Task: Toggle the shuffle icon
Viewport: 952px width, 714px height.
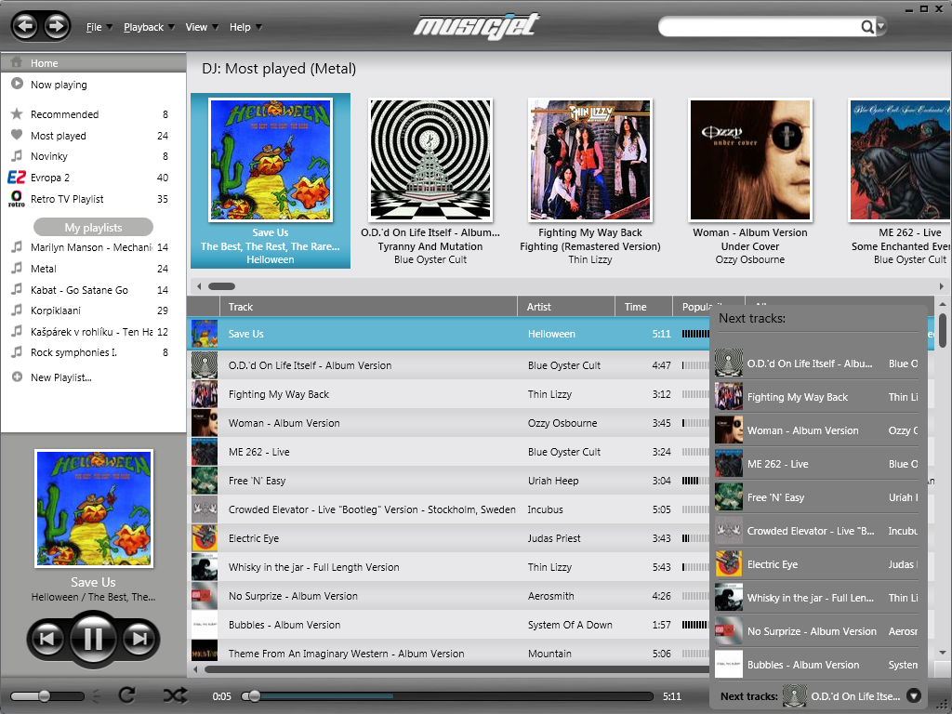Action: tap(176, 695)
